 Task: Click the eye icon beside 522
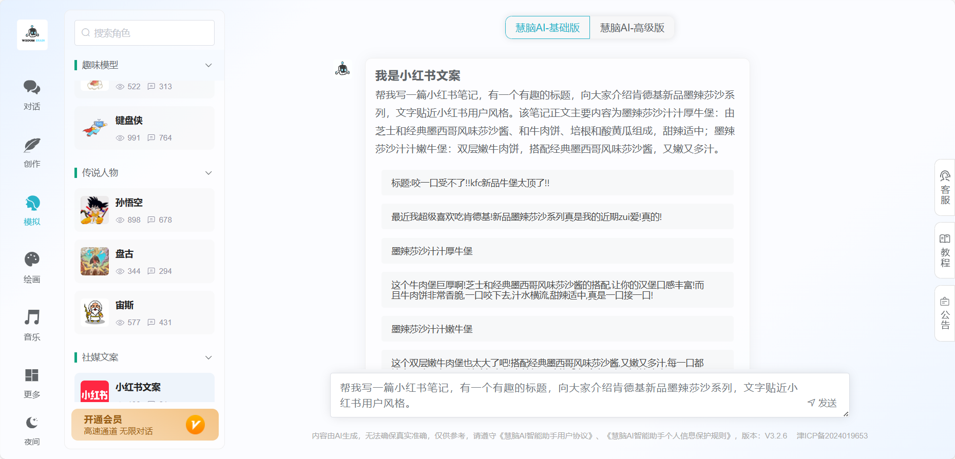[x=120, y=87]
